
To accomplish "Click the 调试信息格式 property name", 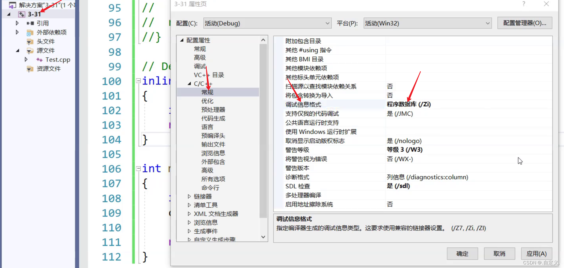I will coord(303,104).
